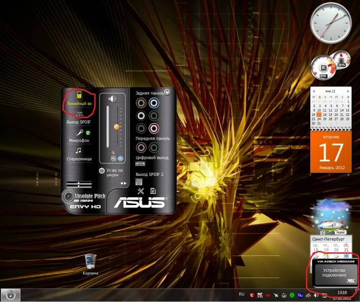This screenshot has height=302, width=360.
Task: Click the red C shield tray icon
Action: pos(252,295)
